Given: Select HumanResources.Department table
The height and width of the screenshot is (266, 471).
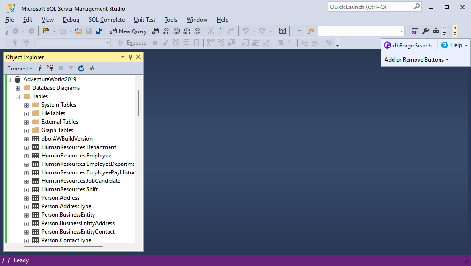Looking at the screenshot, I should pyautogui.click(x=78, y=147).
